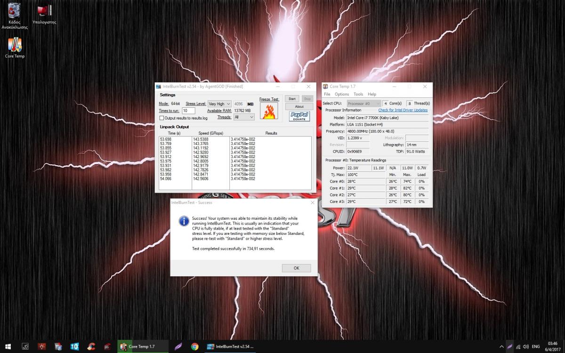Viewport: 565px width, 353px height.
Task: Click OK in the Success dialog
Action: (x=296, y=268)
